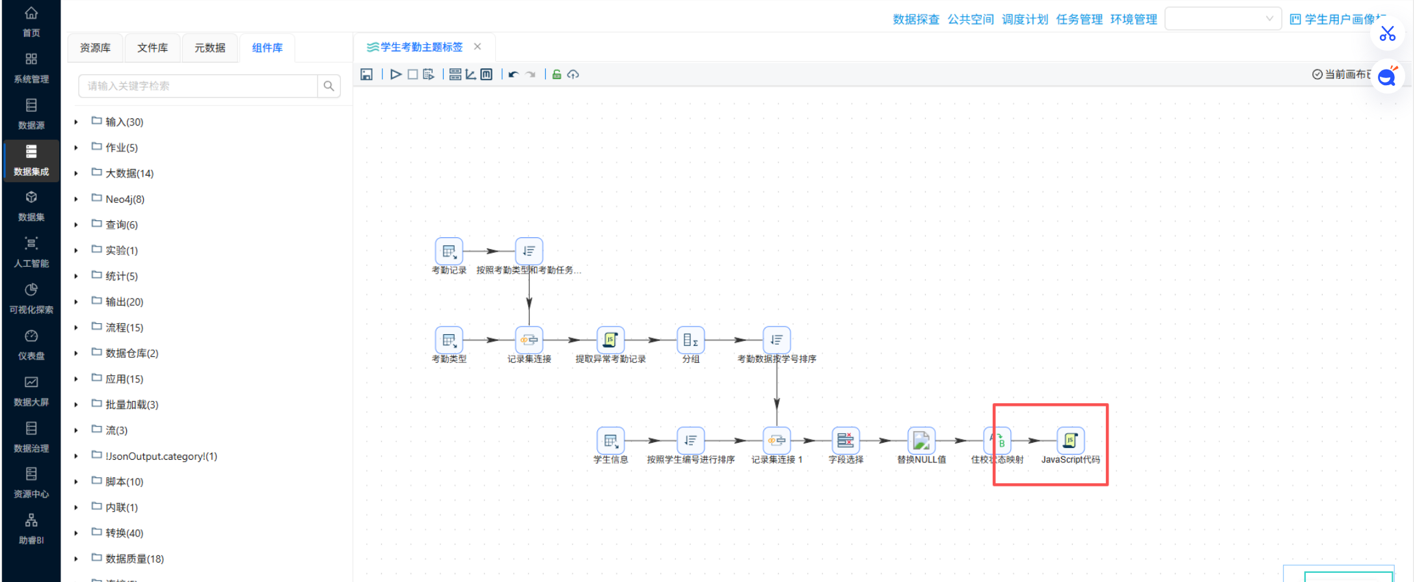Switch to the 文件库 tab

[x=152, y=47]
